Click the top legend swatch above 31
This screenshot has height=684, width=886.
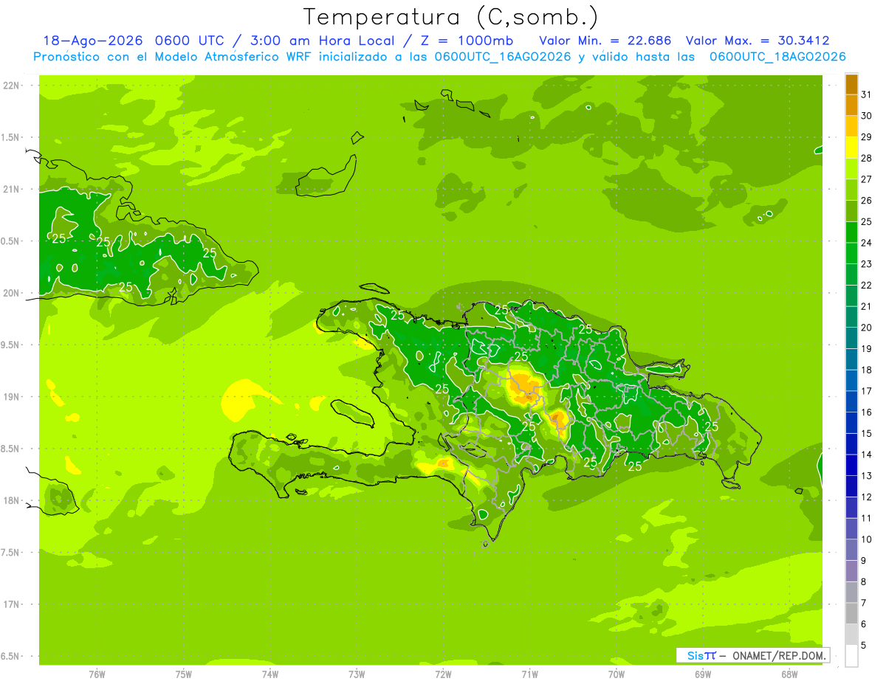(851, 84)
